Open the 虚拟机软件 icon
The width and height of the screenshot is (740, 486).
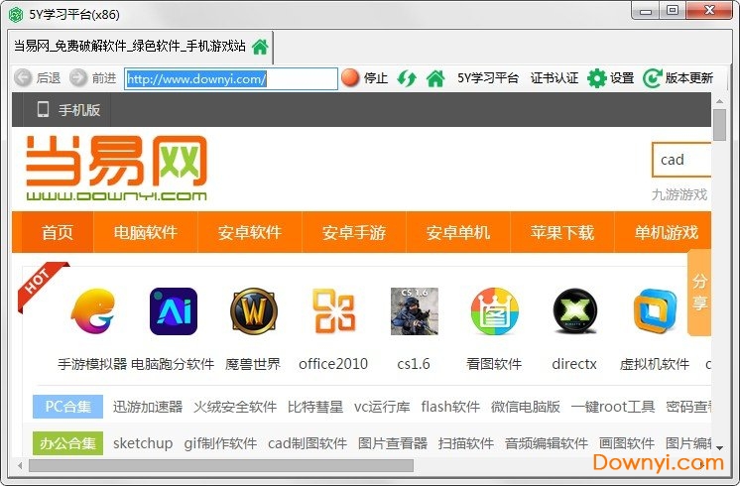pos(655,311)
